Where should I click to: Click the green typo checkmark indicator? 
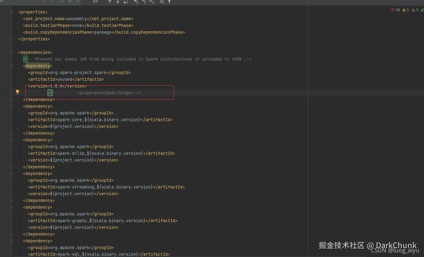point(422,10)
